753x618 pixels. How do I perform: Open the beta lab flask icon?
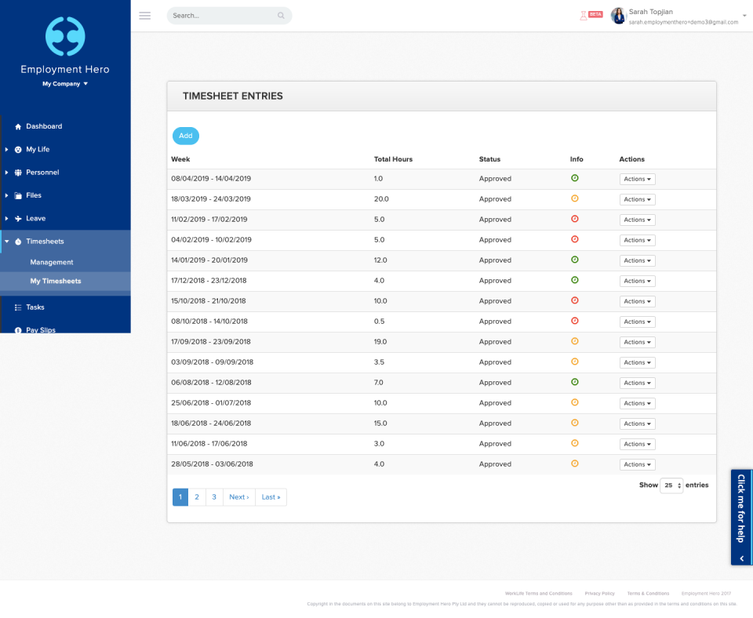tap(584, 16)
